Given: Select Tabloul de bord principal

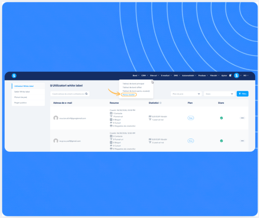Looking at the screenshot, I should point(133,84).
